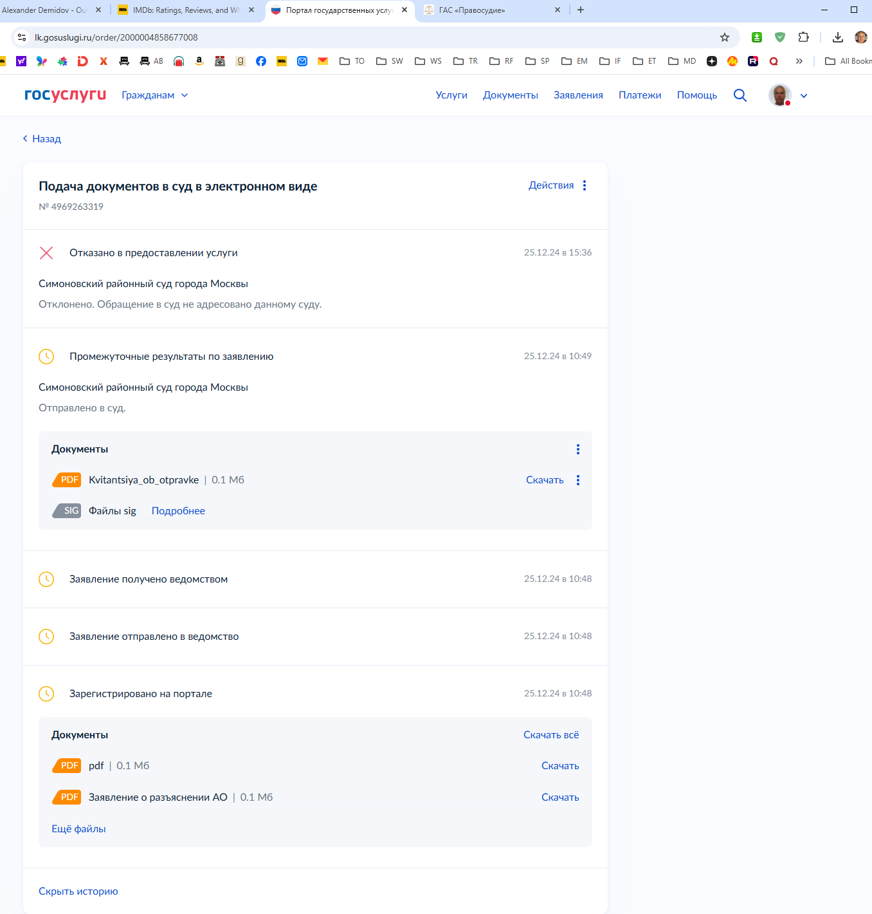The height and width of the screenshot is (914, 872).
Task: Open a new browser tab
Action: tap(581, 10)
